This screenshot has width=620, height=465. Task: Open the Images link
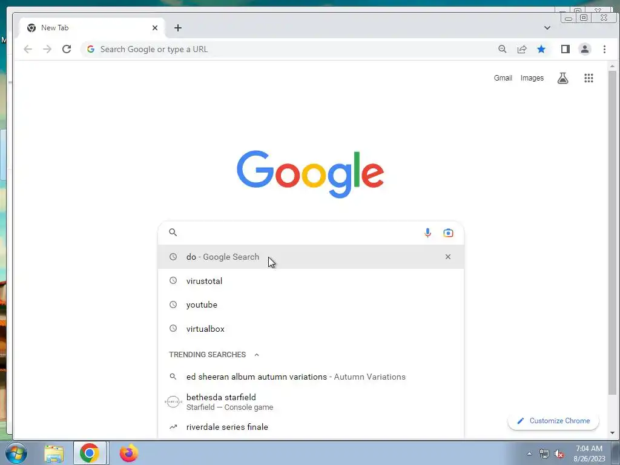pyautogui.click(x=532, y=78)
